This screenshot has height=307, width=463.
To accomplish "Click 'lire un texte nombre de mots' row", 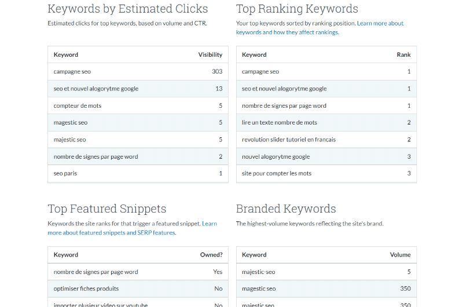I will (x=326, y=122).
